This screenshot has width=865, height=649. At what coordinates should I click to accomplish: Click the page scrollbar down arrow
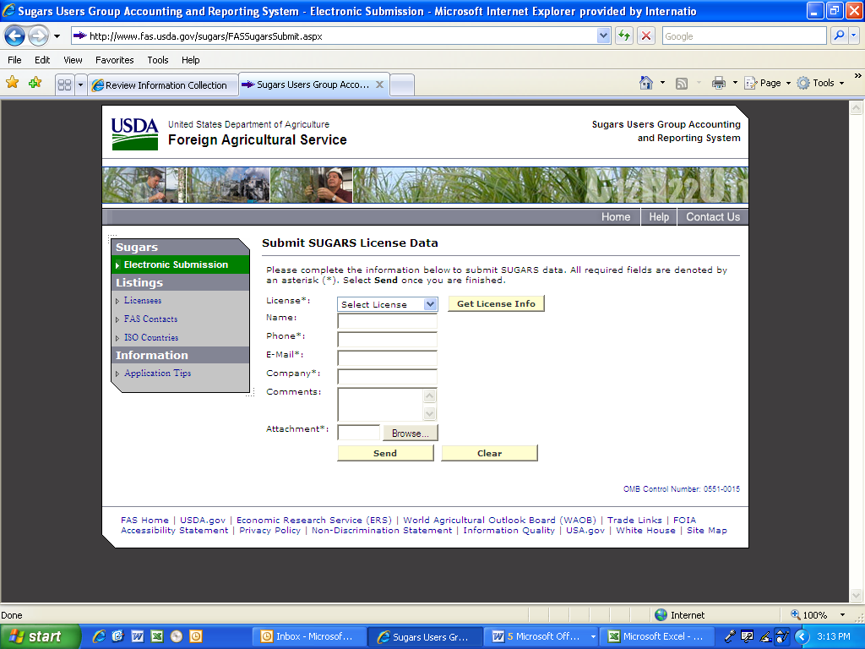tap(857, 595)
